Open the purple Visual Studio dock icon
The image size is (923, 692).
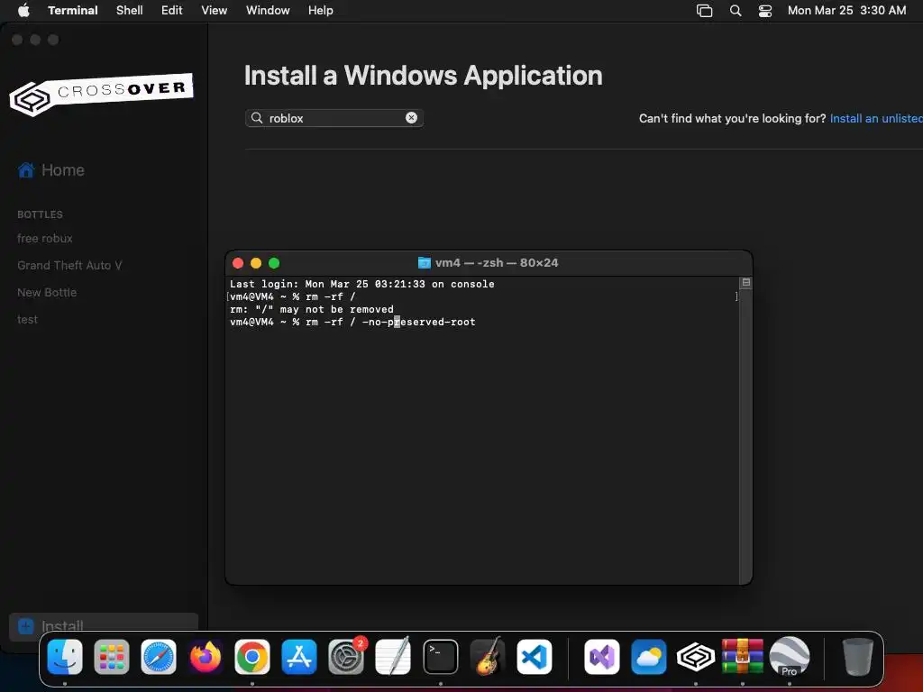pyautogui.click(x=601, y=657)
